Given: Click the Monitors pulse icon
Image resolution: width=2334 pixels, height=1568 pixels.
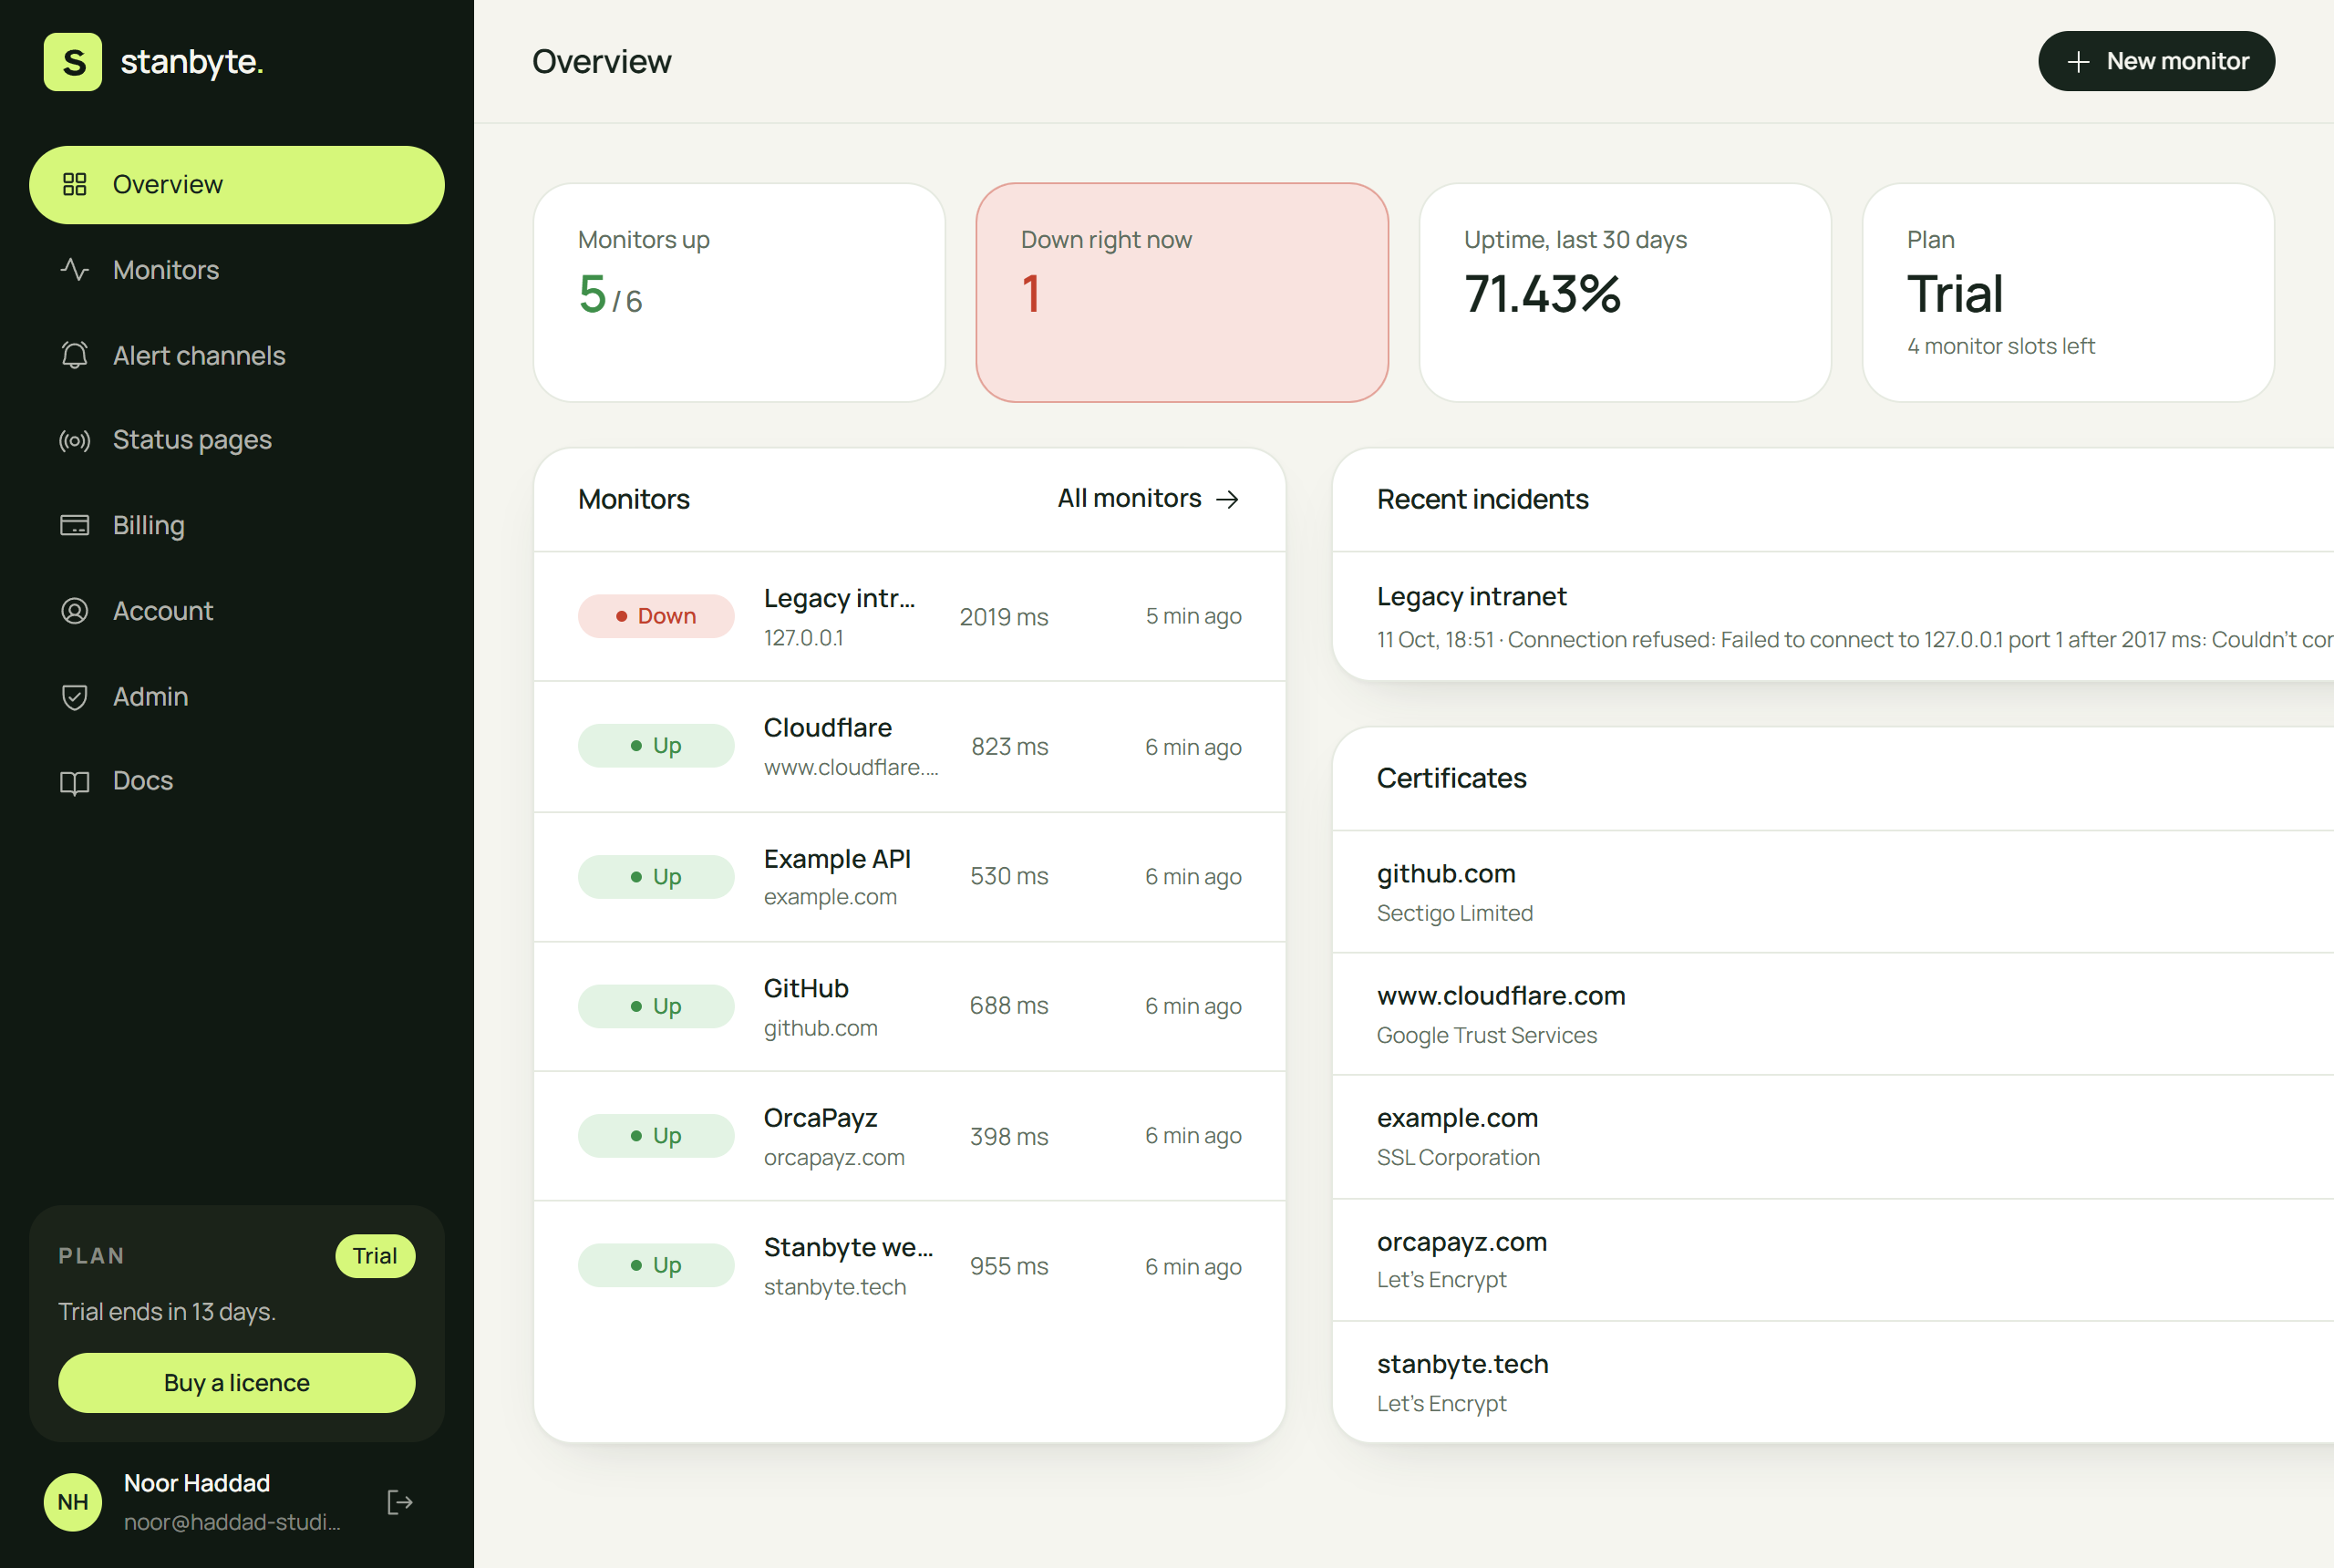Looking at the screenshot, I should [75, 270].
